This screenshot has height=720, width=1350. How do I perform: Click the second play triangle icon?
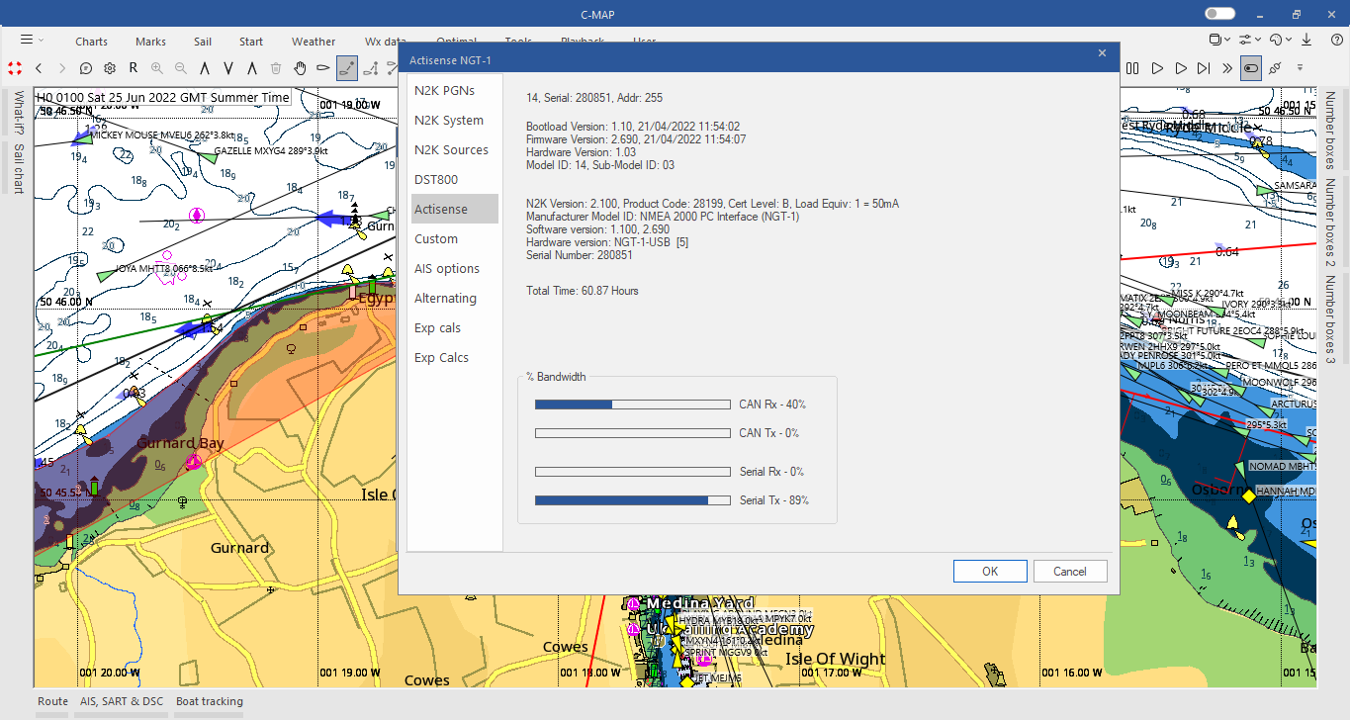click(1180, 68)
